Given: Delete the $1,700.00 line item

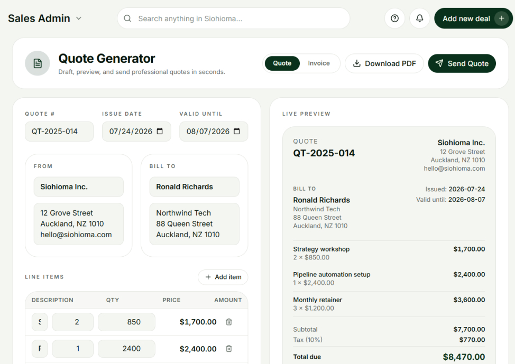Looking at the screenshot, I should click(229, 322).
